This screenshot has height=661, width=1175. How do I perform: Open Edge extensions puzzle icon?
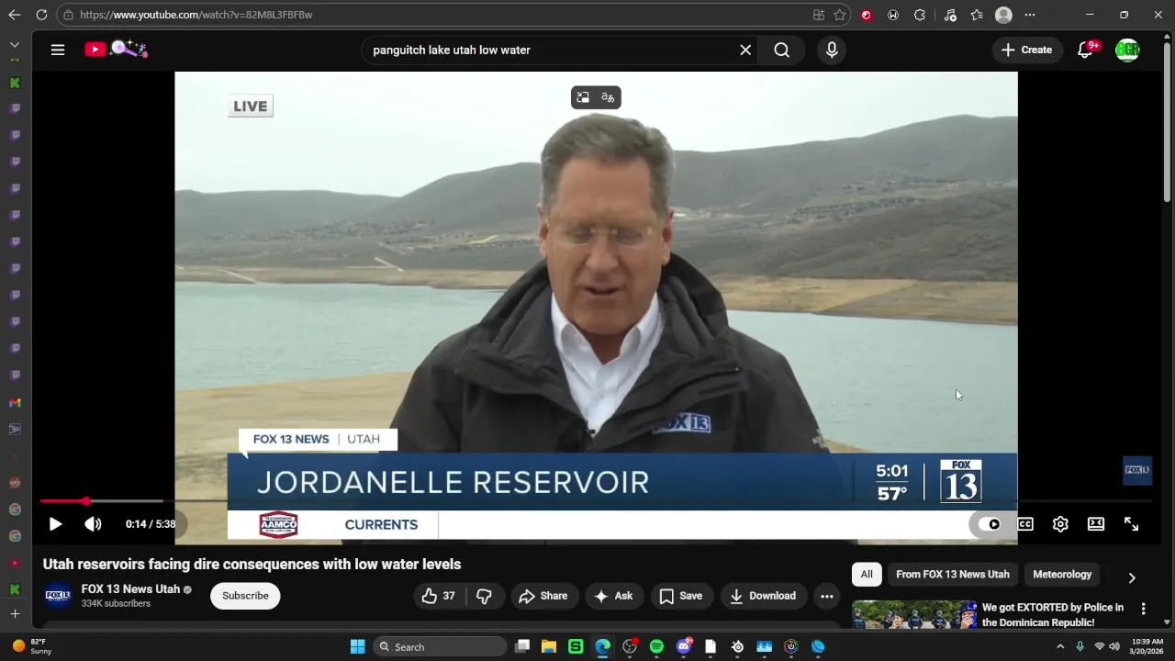[920, 15]
